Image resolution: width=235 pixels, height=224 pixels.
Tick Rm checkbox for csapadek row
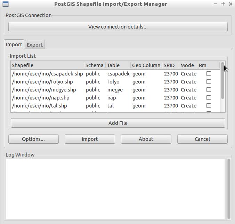click(209, 74)
